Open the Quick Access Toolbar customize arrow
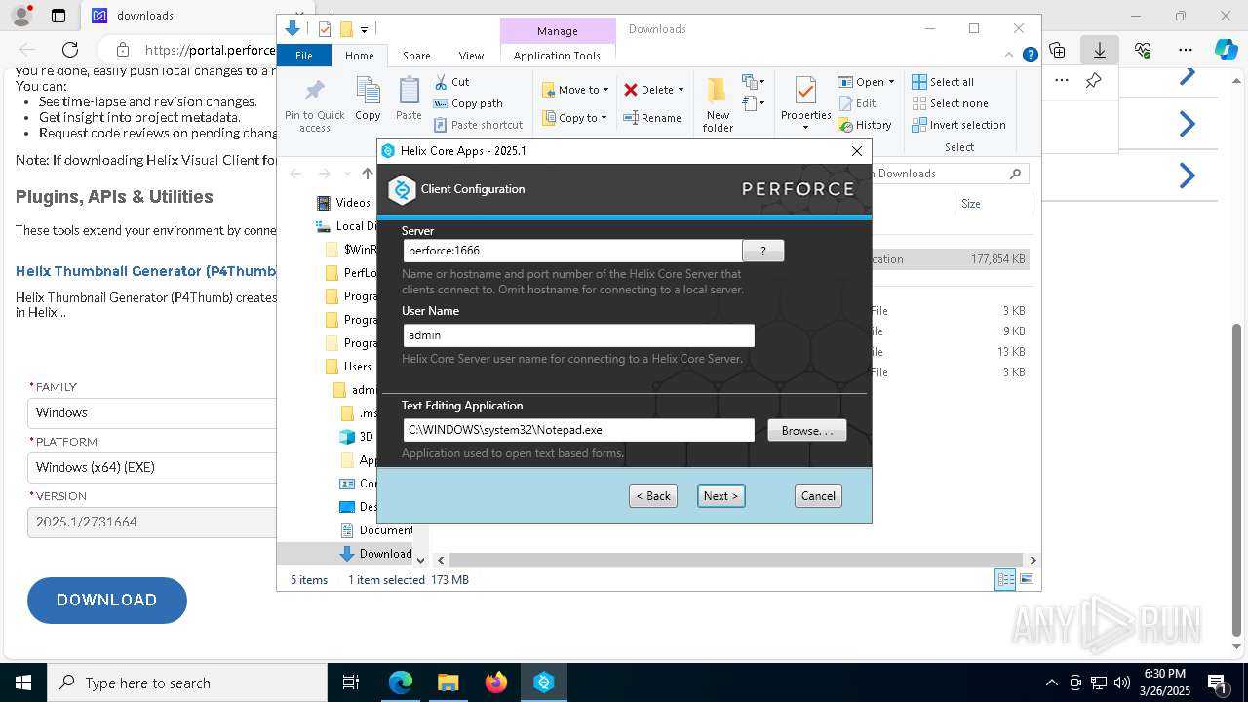 364,30
